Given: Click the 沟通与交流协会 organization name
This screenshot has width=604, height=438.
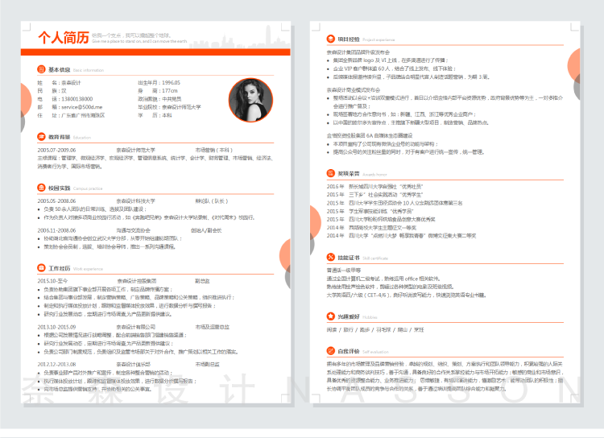Looking at the screenshot, I should pos(133,230).
